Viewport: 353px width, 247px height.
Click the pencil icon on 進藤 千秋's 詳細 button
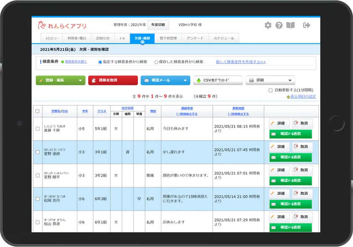(273, 123)
